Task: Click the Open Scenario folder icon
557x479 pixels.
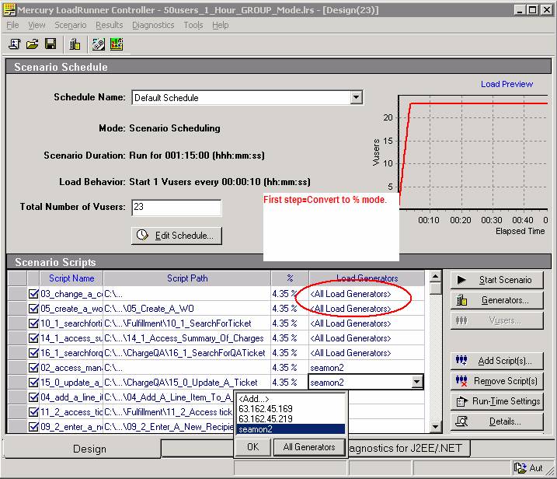Action: point(33,44)
